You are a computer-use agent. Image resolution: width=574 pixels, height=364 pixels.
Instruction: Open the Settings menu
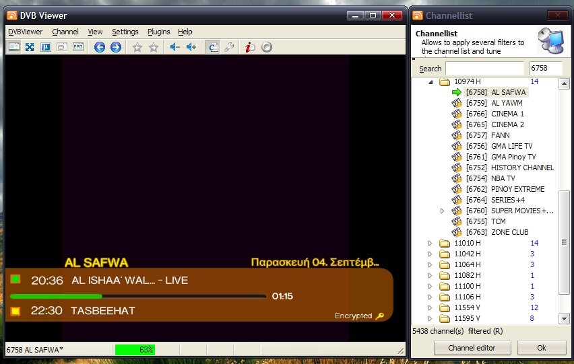[125, 32]
